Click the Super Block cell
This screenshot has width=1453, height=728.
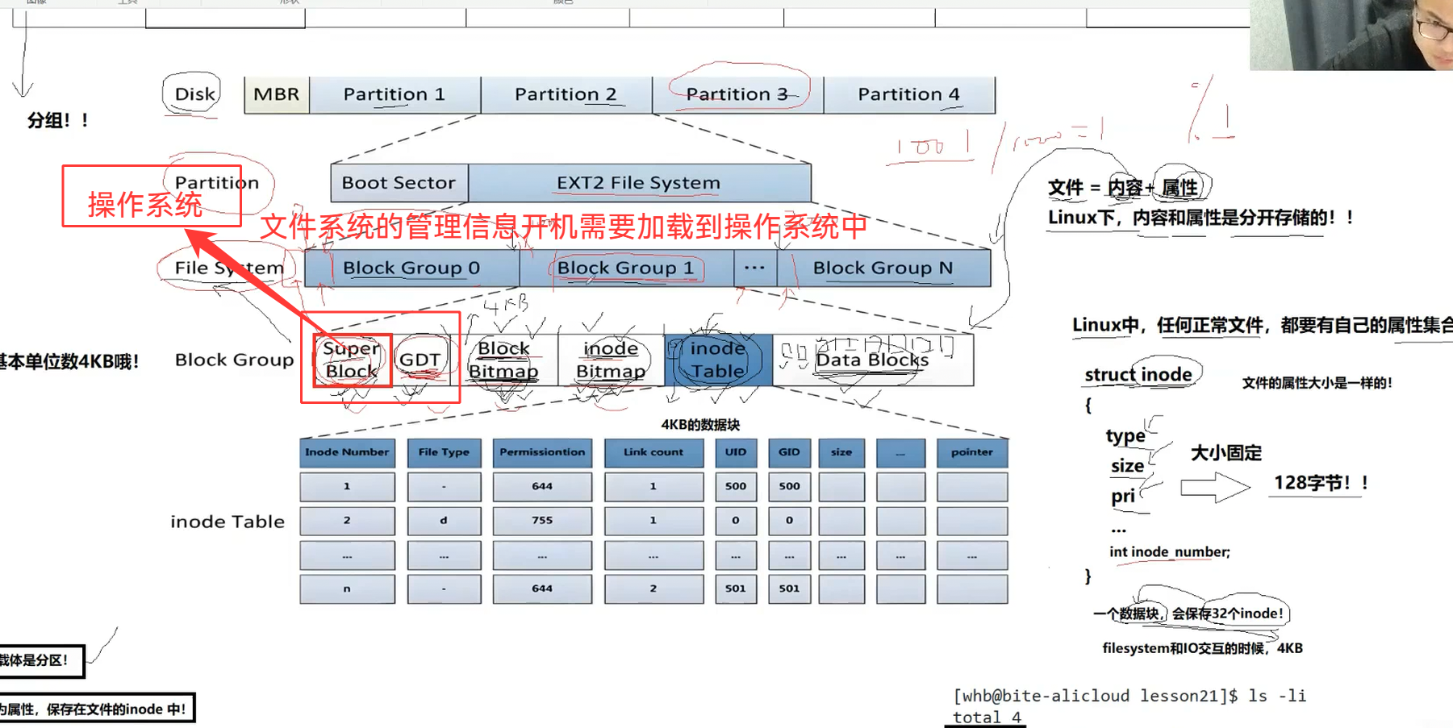click(351, 360)
